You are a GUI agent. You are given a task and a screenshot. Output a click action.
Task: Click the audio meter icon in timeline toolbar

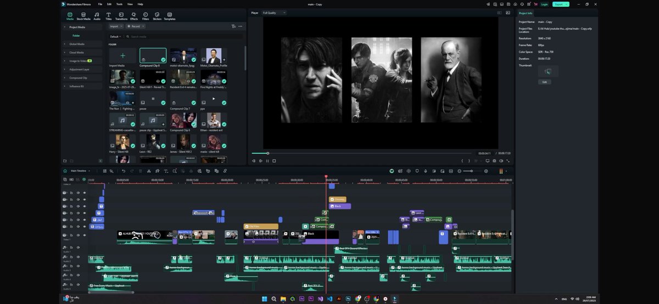[x=501, y=171]
